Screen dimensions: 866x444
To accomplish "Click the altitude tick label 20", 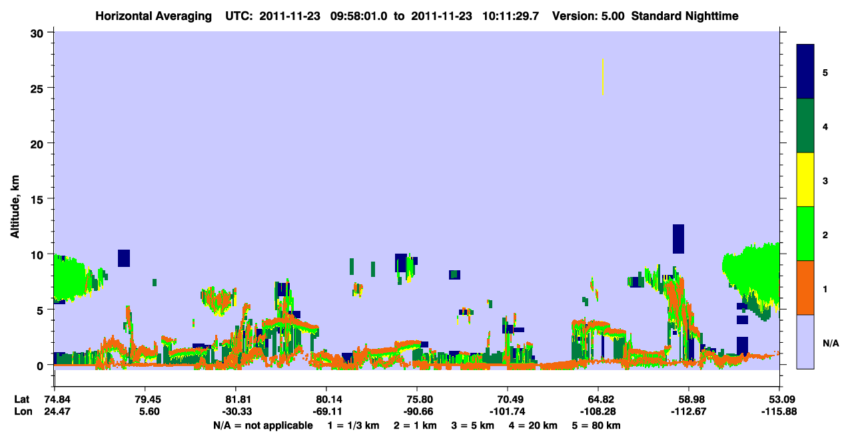I will click(x=38, y=143).
